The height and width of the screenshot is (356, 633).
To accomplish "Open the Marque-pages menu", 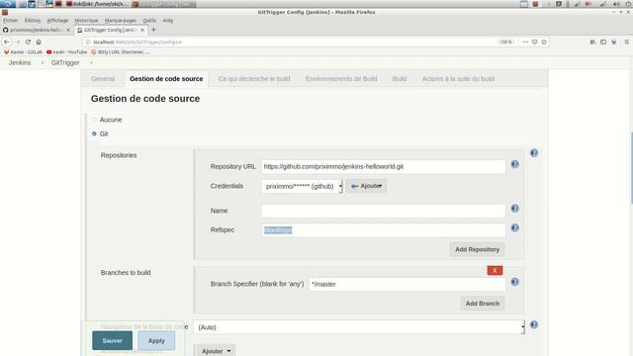I will click(121, 20).
